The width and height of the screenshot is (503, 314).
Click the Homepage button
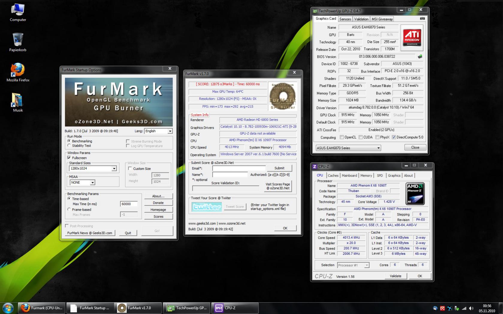tap(158, 210)
